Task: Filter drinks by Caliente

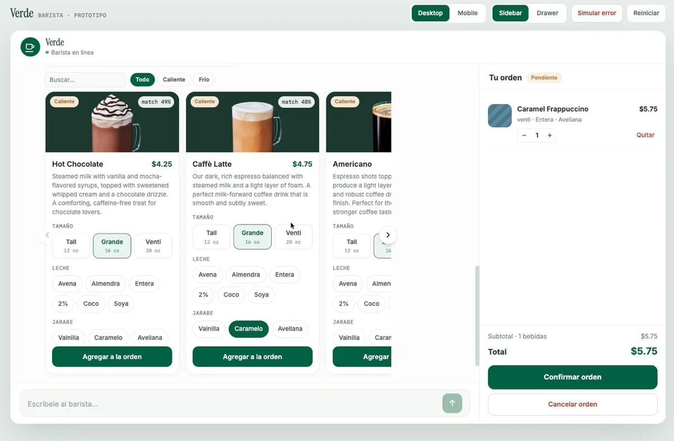Action: point(174,80)
